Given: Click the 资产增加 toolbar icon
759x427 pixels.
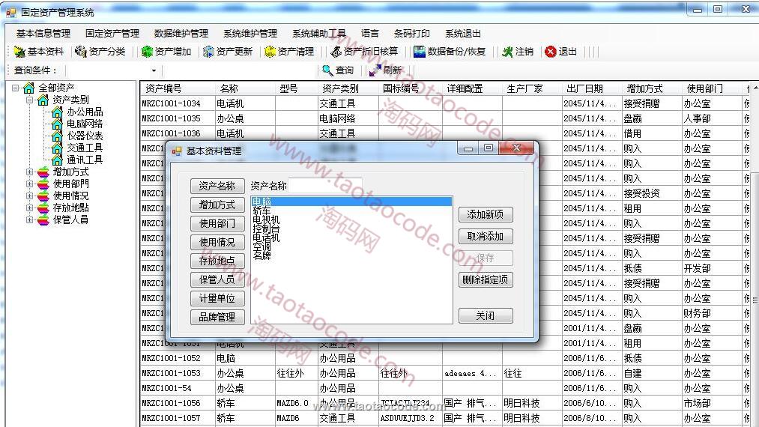Looking at the screenshot, I should [x=148, y=52].
